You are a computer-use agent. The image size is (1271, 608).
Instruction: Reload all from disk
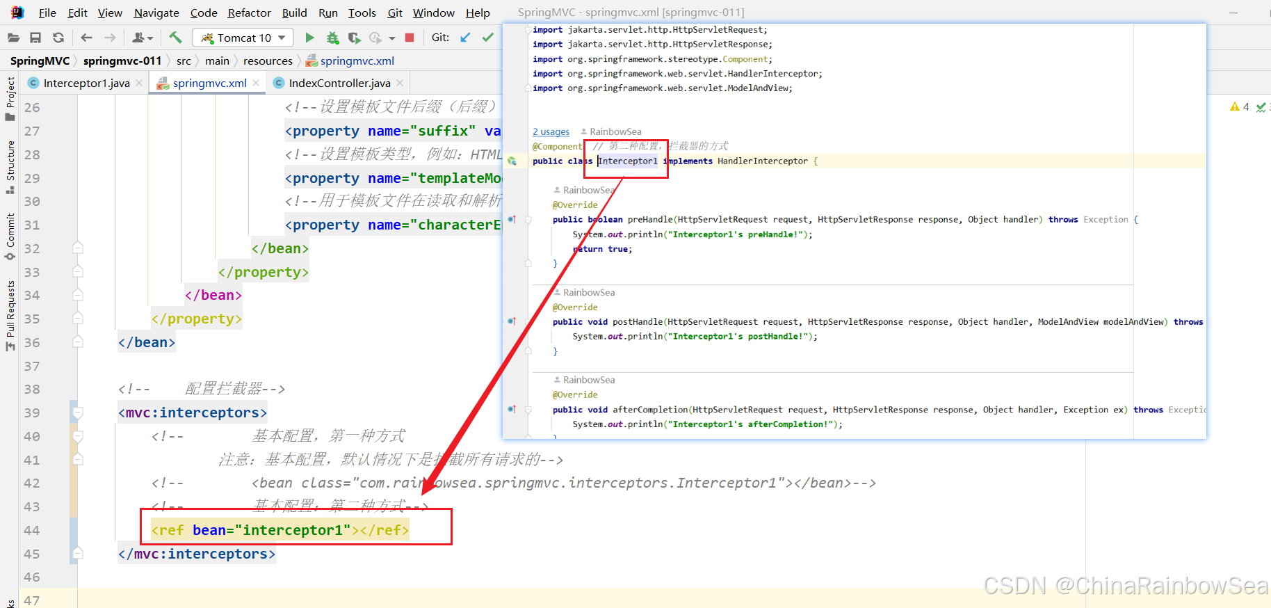pos(58,38)
